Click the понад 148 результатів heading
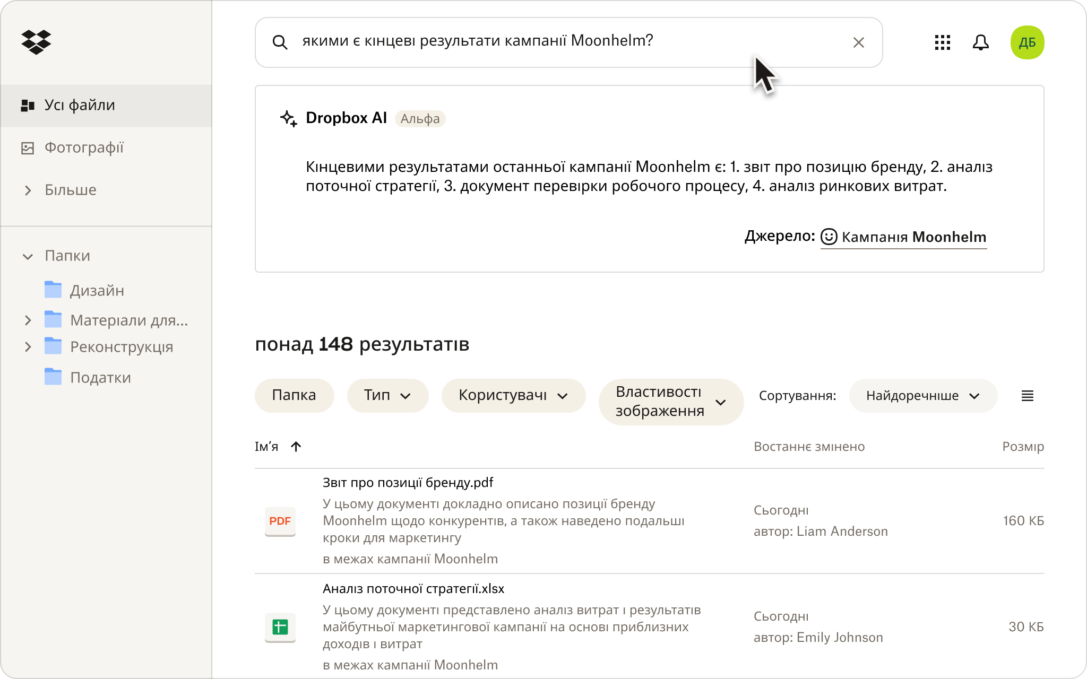Image resolution: width=1087 pixels, height=679 pixels. pos(362,344)
